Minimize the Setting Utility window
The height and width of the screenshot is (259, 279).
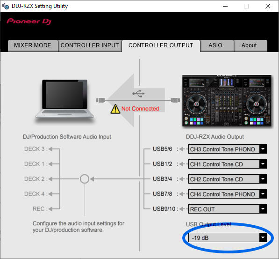225,6
